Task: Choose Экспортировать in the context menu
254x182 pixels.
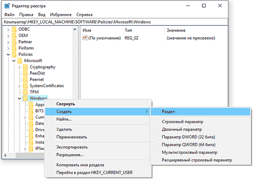Action: coord(98,147)
